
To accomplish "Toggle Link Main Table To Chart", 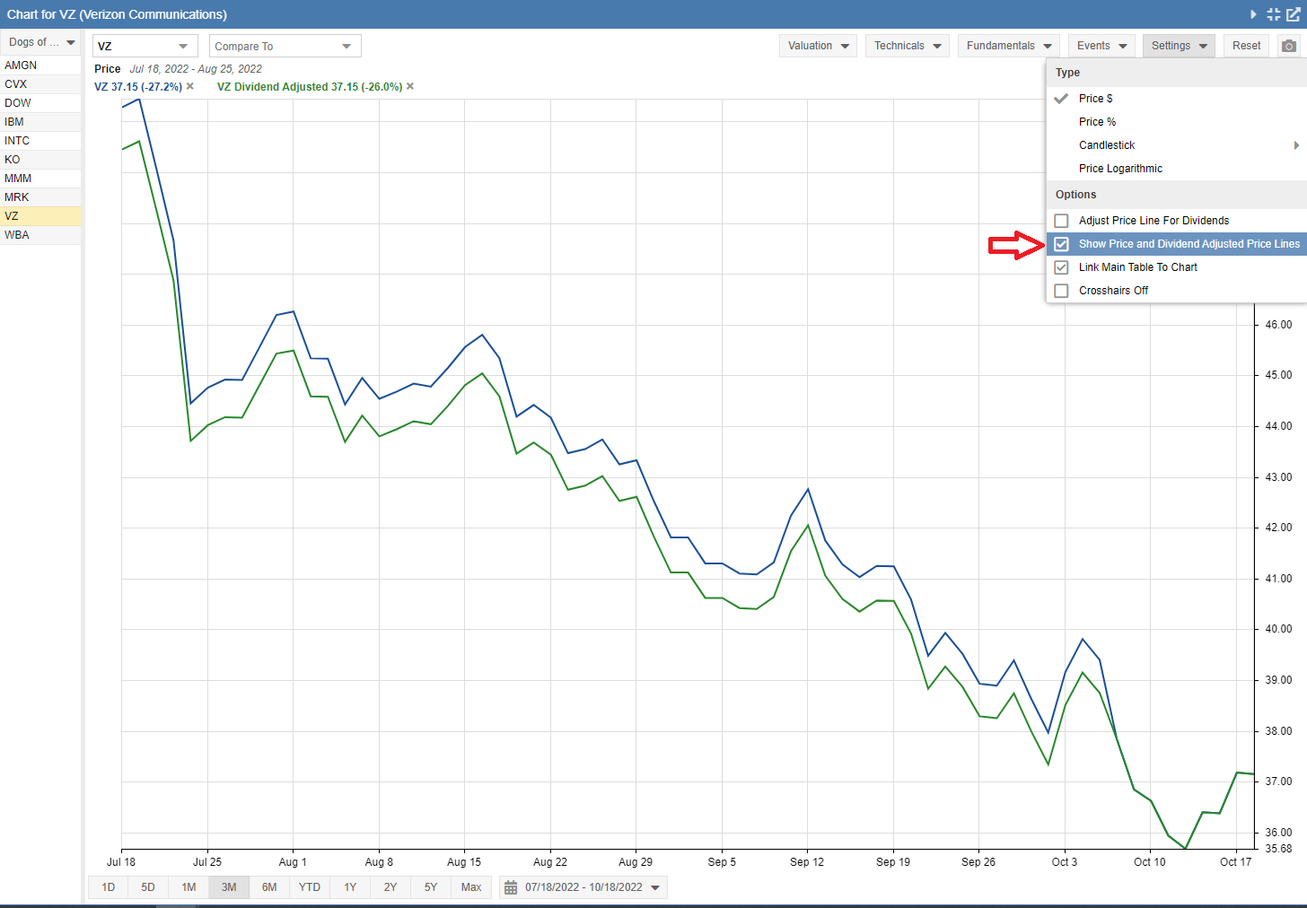I will (1061, 267).
